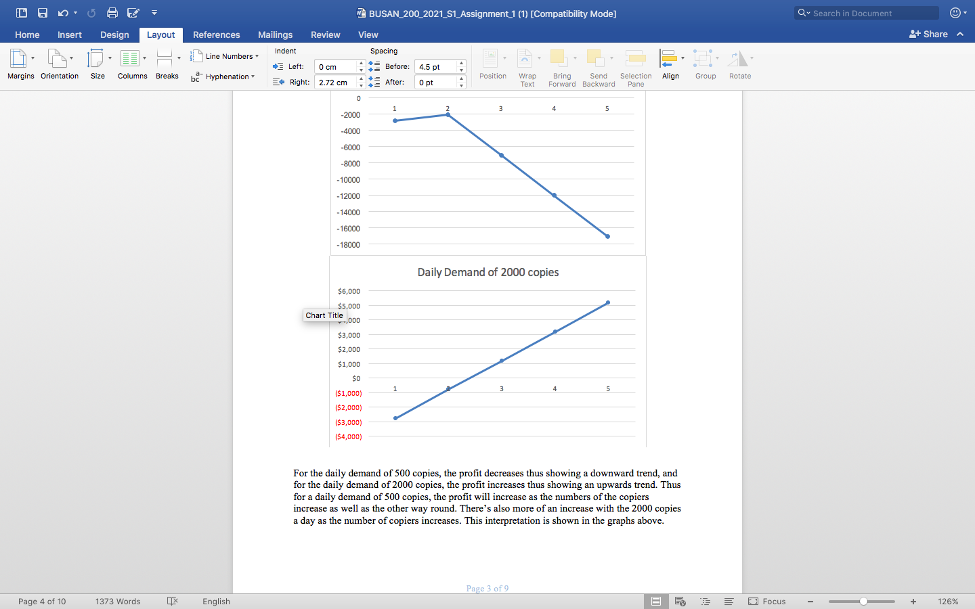Image resolution: width=975 pixels, height=609 pixels.
Task: Toggle the sidebar pane icon in the title toolbar
Action: (22, 13)
